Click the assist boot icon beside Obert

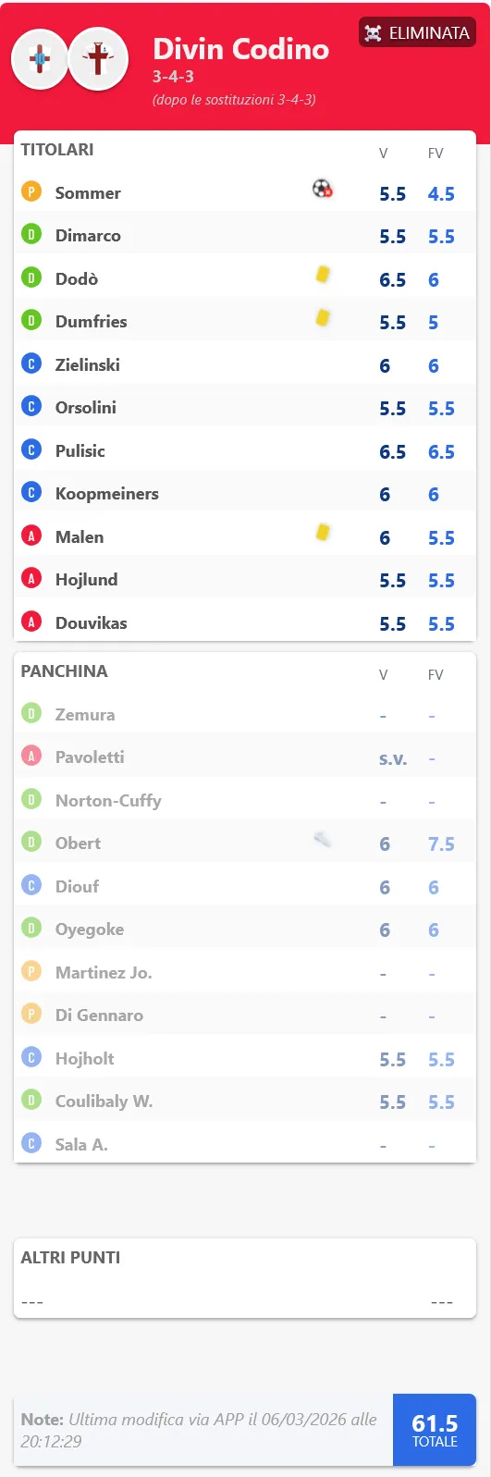click(323, 840)
